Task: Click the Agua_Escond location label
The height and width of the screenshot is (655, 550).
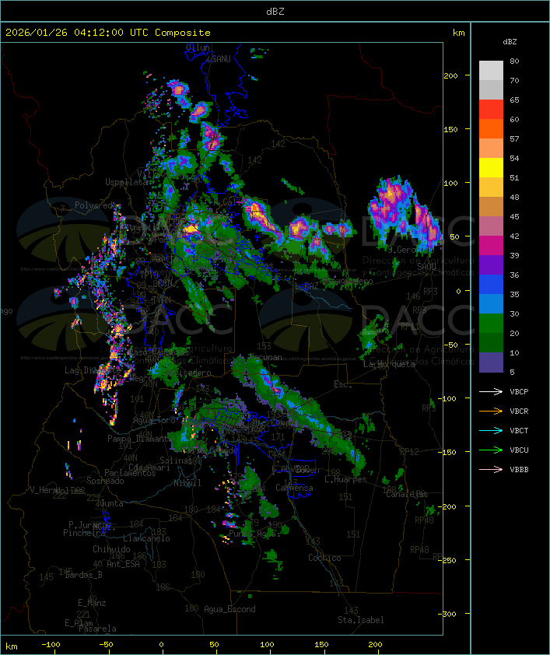Action: pyautogui.click(x=229, y=609)
